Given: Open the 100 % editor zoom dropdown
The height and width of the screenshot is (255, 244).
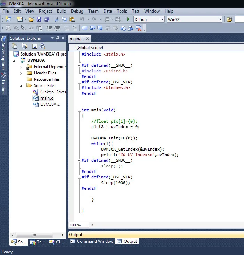Looking at the screenshot, I should pyautogui.click(x=87, y=225).
